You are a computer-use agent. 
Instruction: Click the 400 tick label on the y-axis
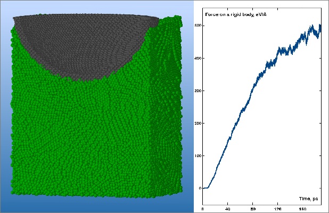tap(198, 58)
